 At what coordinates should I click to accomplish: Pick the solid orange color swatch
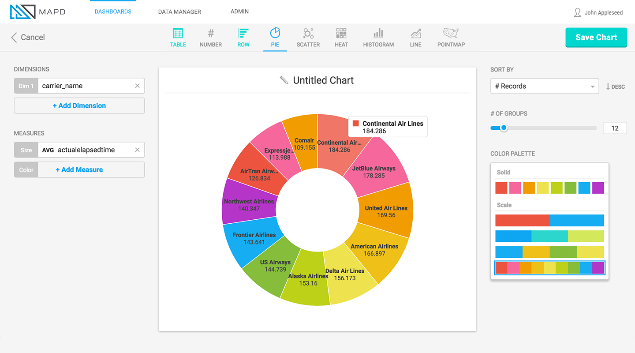pos(529,188)
